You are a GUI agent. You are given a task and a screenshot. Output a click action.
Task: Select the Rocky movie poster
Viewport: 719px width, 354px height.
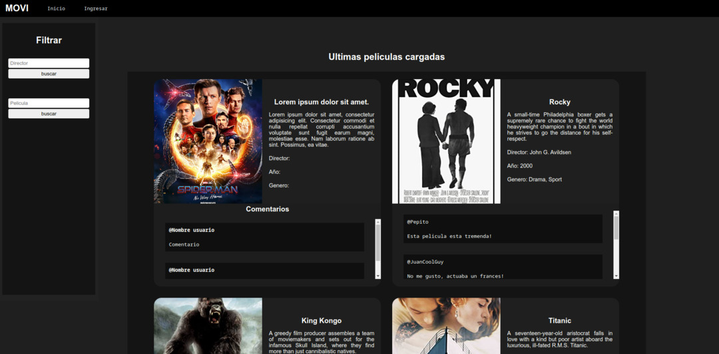446,141
